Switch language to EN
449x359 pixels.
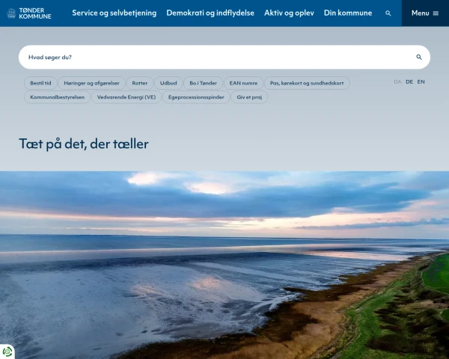coord(421,82)
